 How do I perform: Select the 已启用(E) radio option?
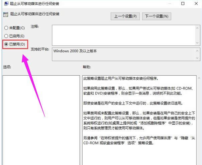[x=6, y=36]
